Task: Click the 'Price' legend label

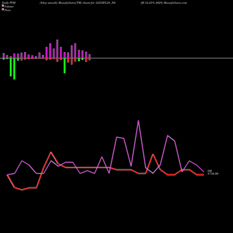Action: [x=7, y=10]
